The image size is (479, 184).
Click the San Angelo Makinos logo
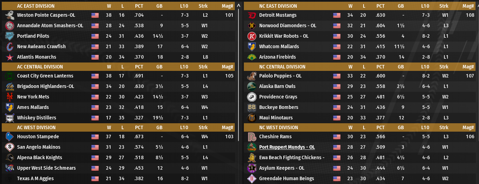9,147
